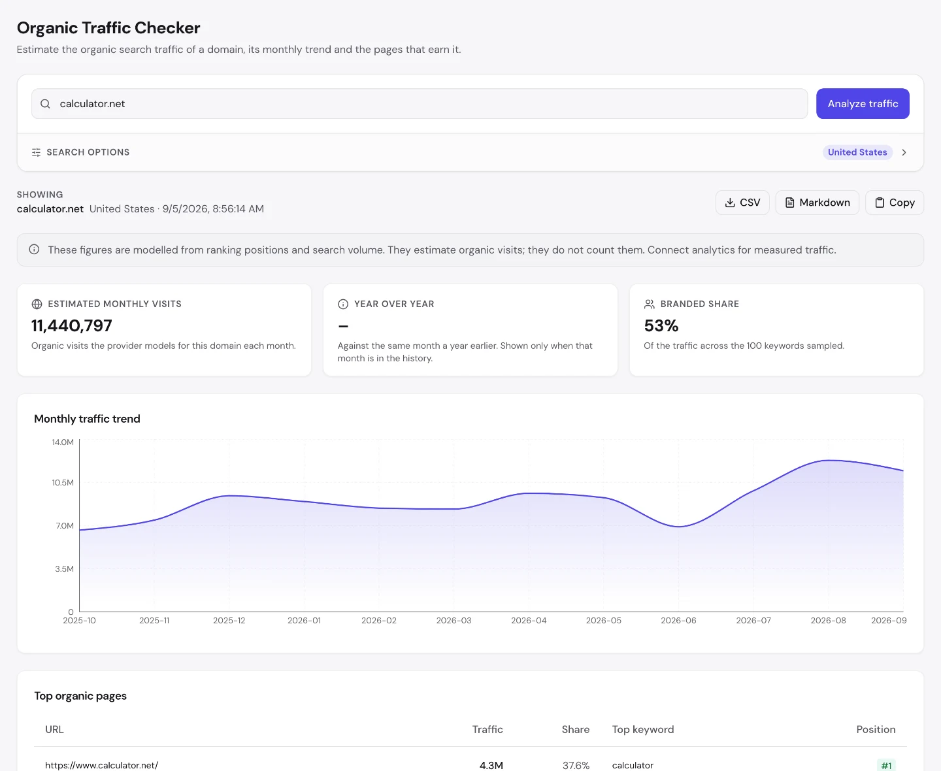
Task: Click the 2026-04 label on chart axis
Action: pyautogui.click(x=529, y=621)
